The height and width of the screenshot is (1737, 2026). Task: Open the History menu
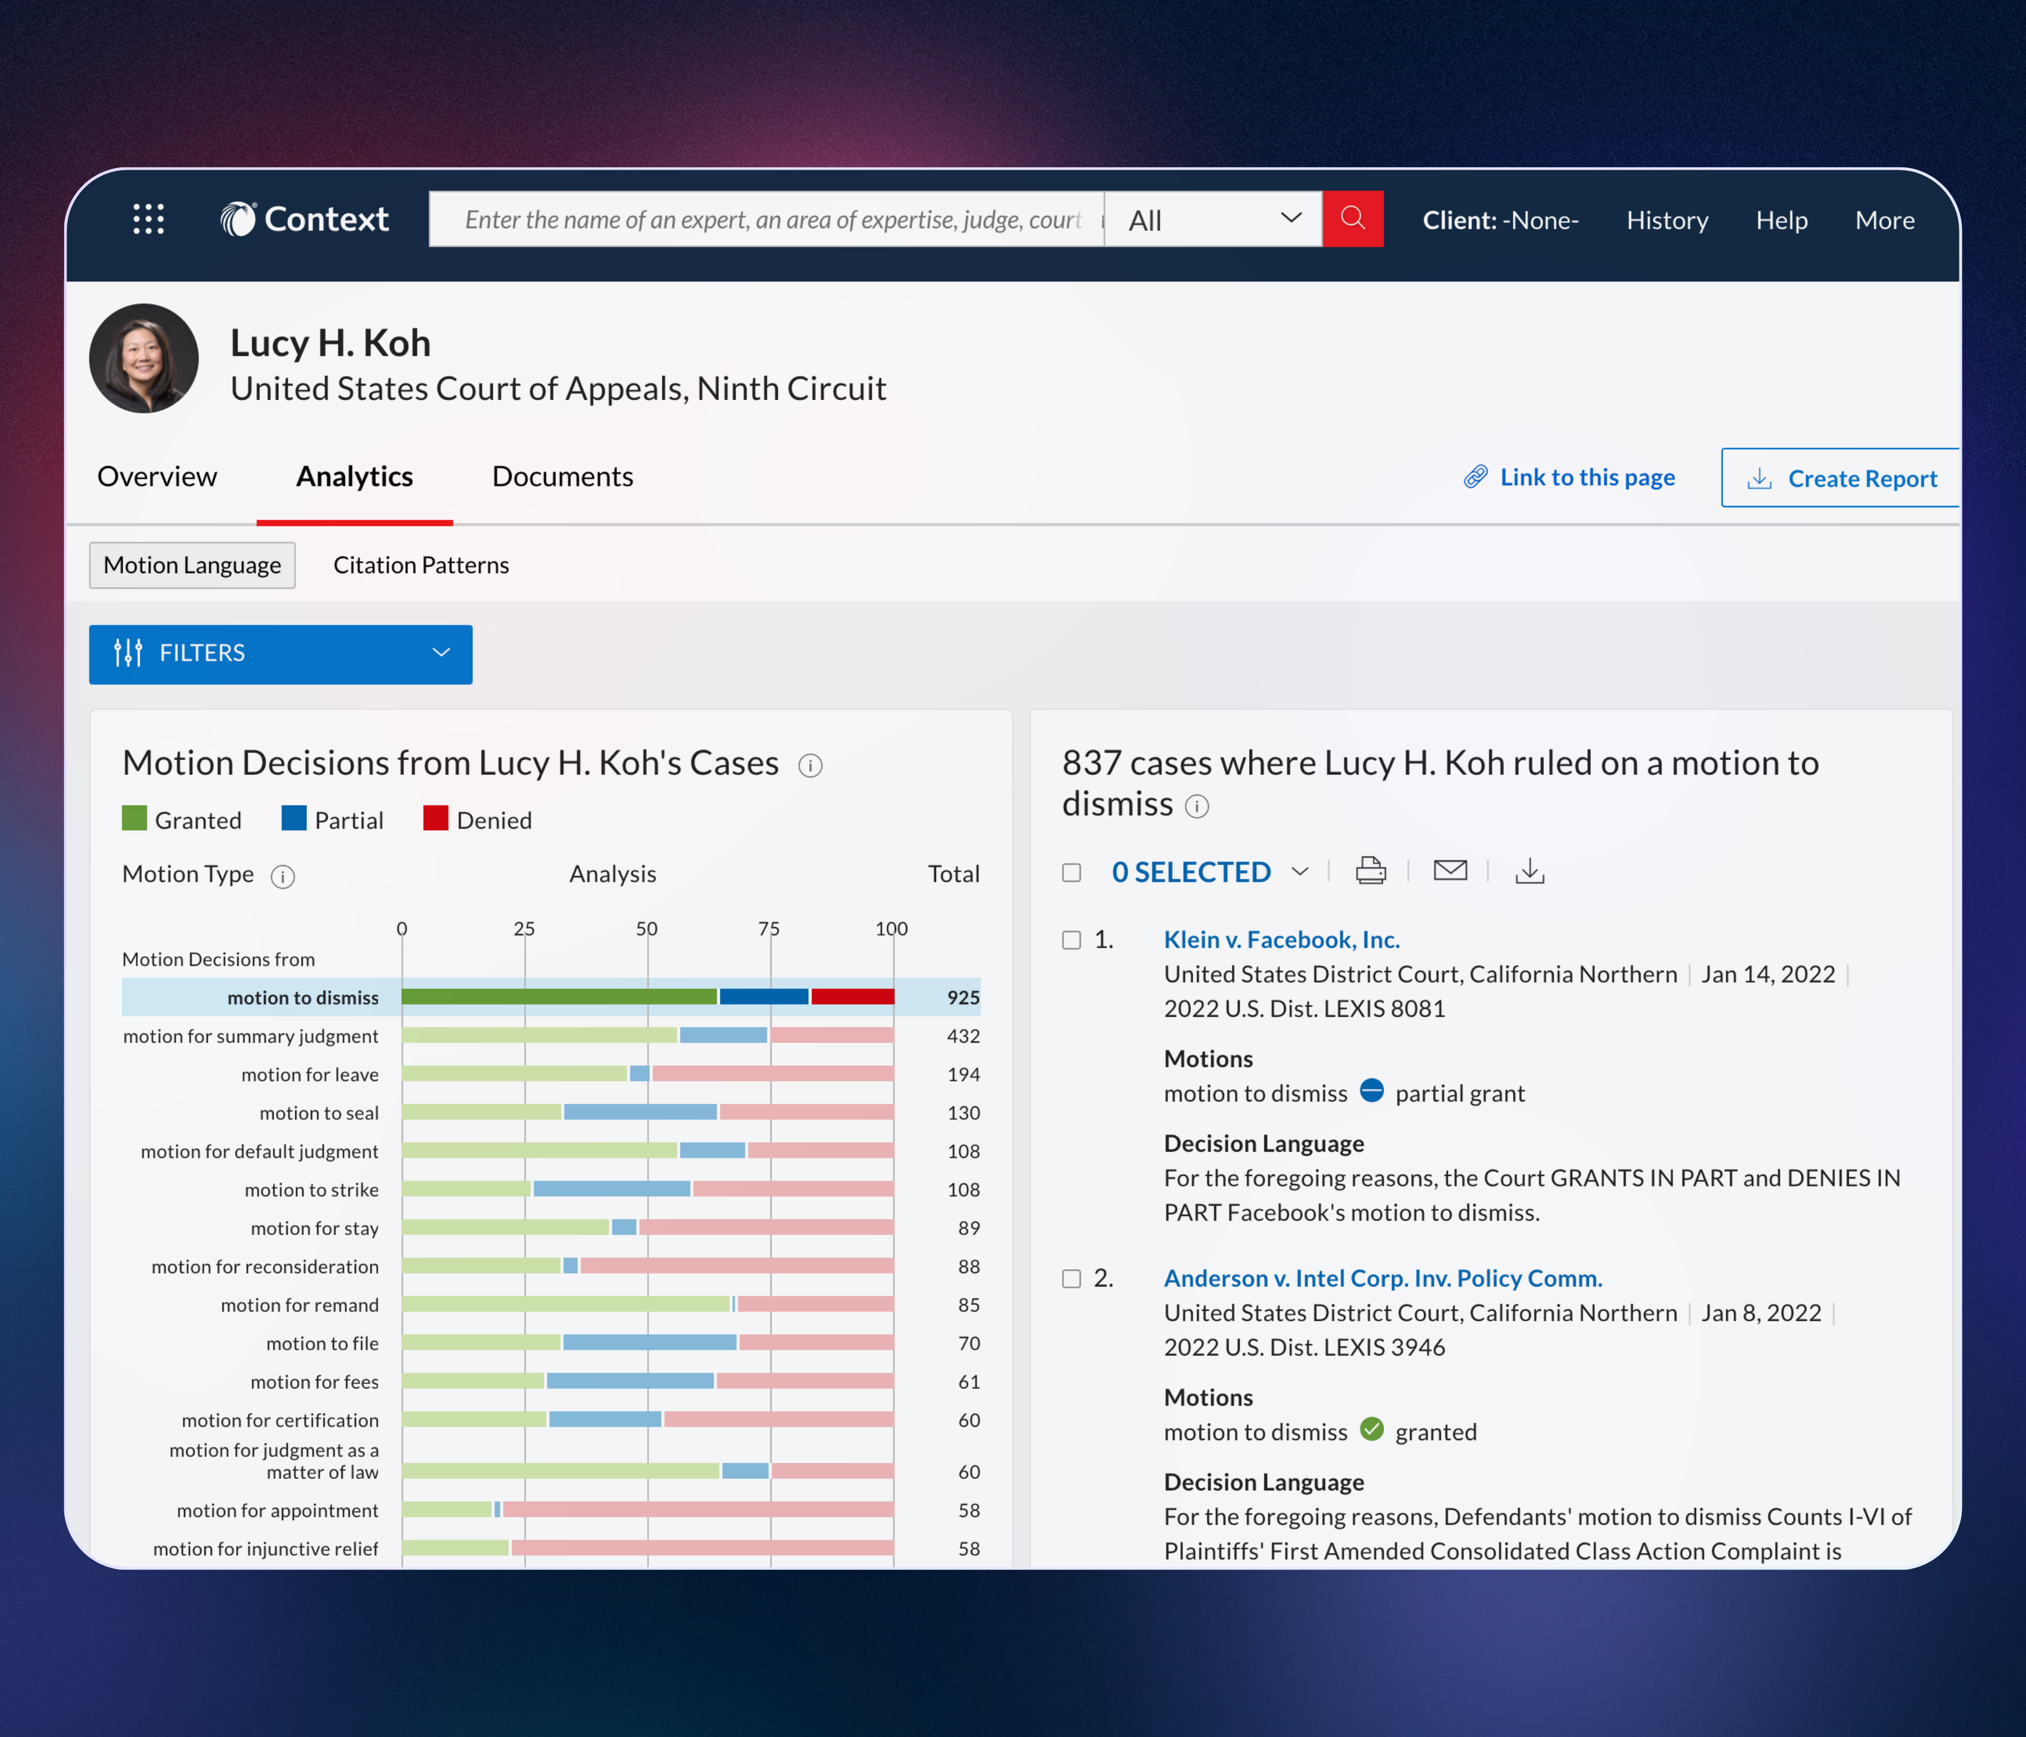pos(1667,220)
